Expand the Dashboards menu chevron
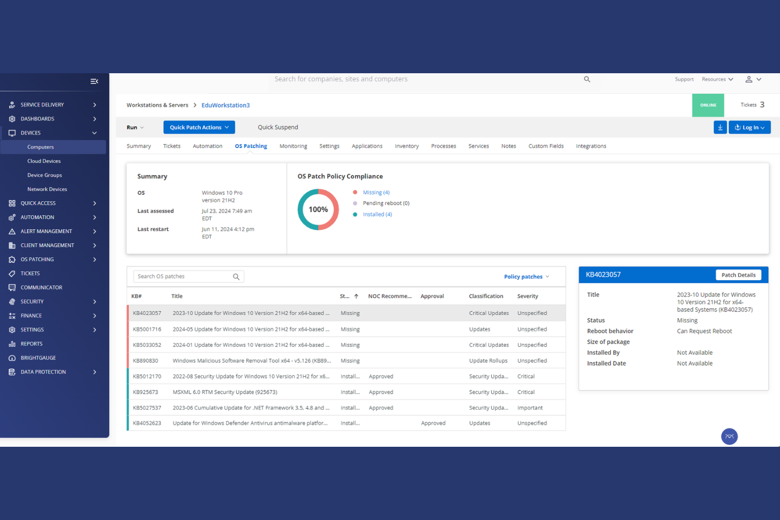 point(94,119)
